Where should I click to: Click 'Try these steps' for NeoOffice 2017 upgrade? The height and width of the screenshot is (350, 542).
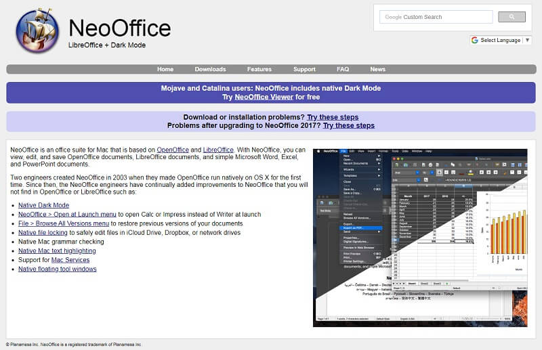pos(349,125)
